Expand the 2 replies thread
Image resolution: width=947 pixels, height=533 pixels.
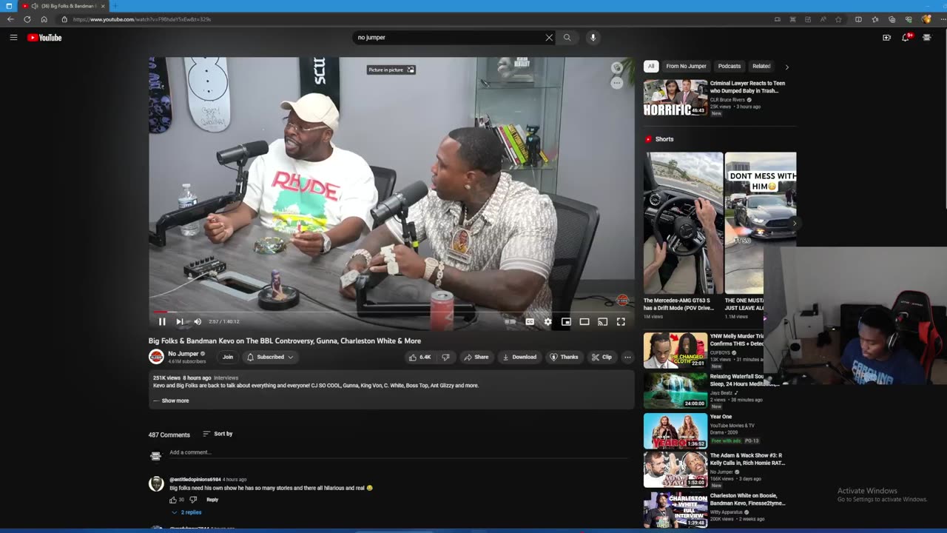click(x=186, y=512)
